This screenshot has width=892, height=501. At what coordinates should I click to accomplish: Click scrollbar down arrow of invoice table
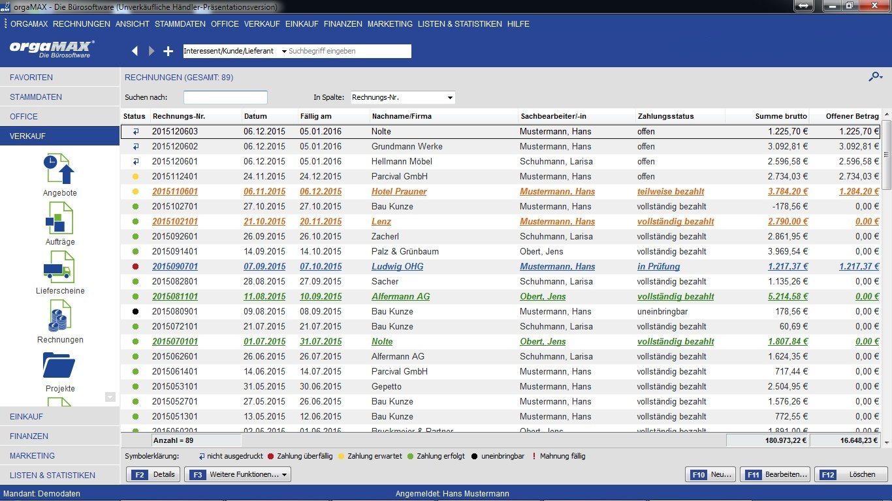887,442
